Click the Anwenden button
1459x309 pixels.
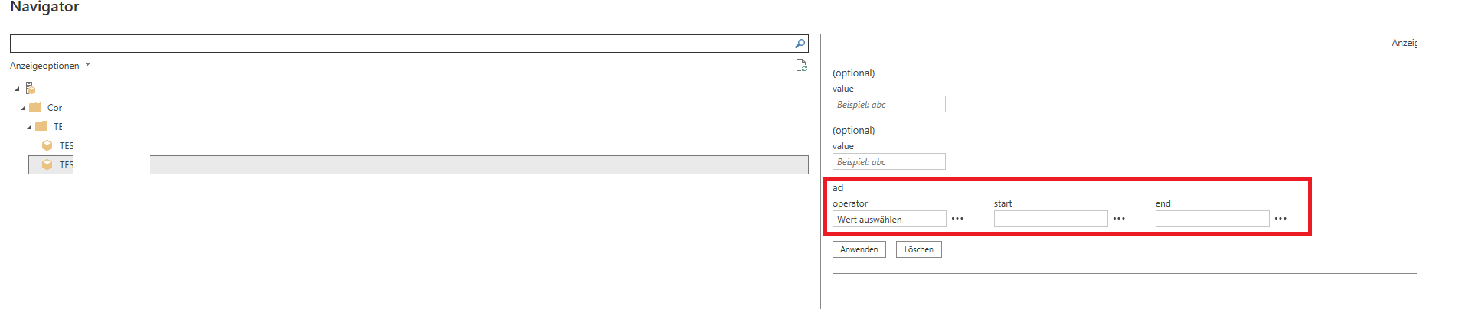[x=859, y=249]
